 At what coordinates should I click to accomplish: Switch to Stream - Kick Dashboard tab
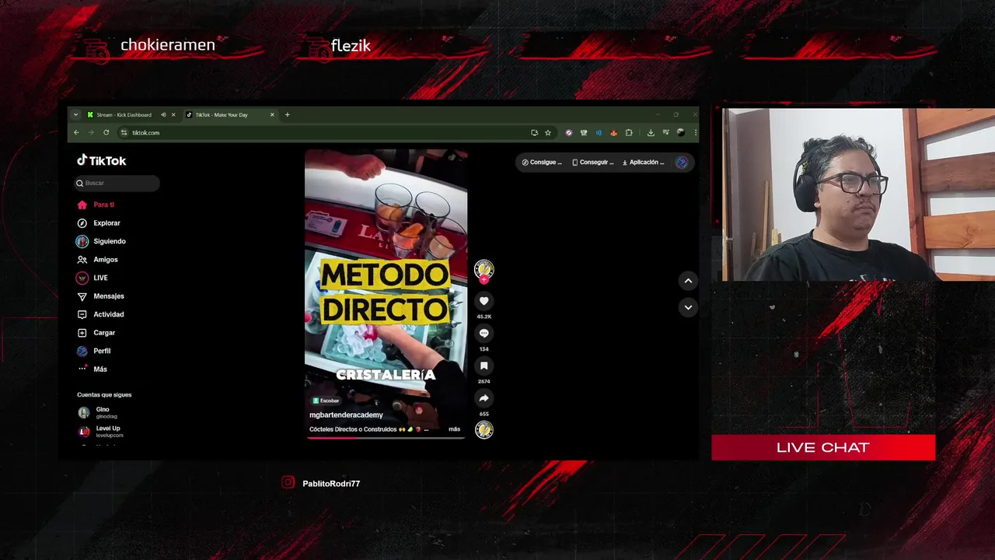pyautogui.click(x=124, y=115)
